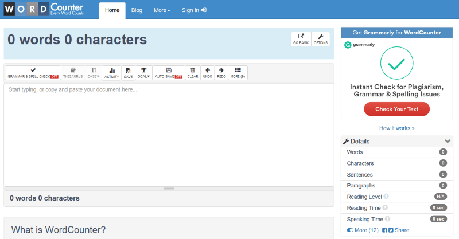Image resolution: width=459 pixels, height=239 pixels.
Task: Open the Go Basic view
Action: tap(301, 39)
